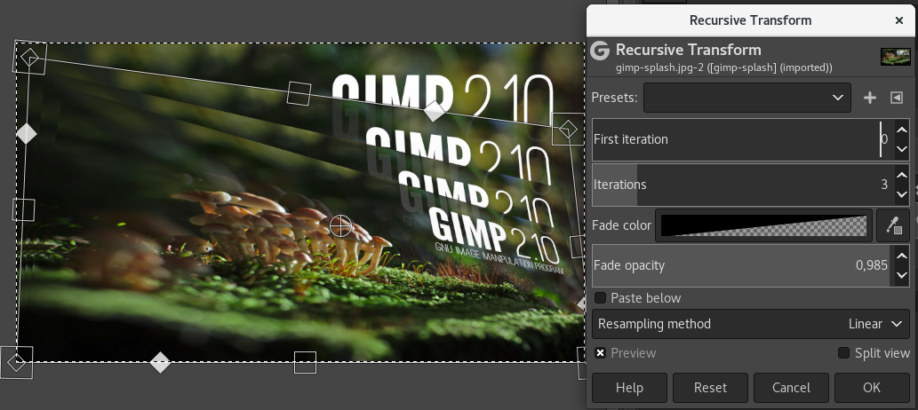The width and height of the screenshot is (918, 410).
Task: Click the Recursive Transform window title bar
Action: pyautogui.click(x=751, y=20)
